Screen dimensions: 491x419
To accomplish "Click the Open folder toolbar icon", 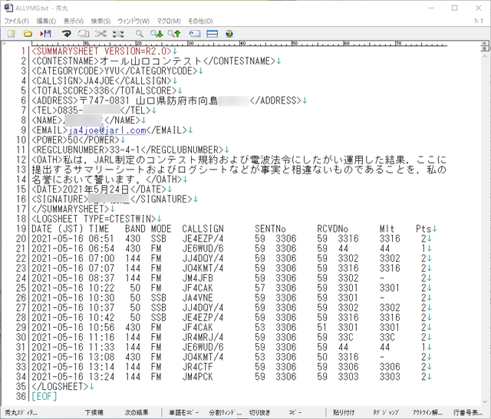I will 28,34.
